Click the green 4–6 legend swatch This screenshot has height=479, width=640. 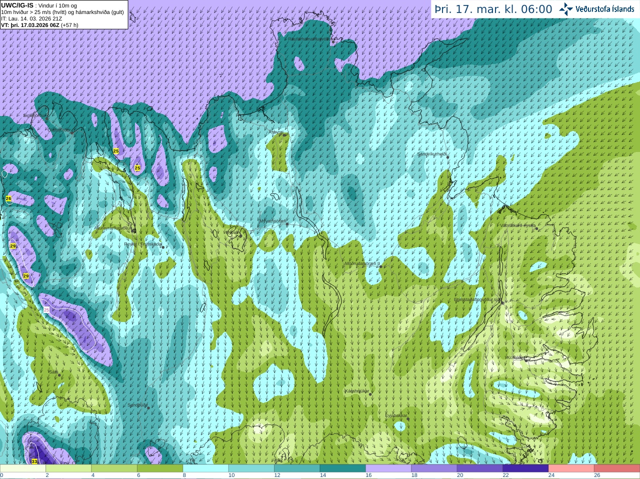tap(114, 468)
